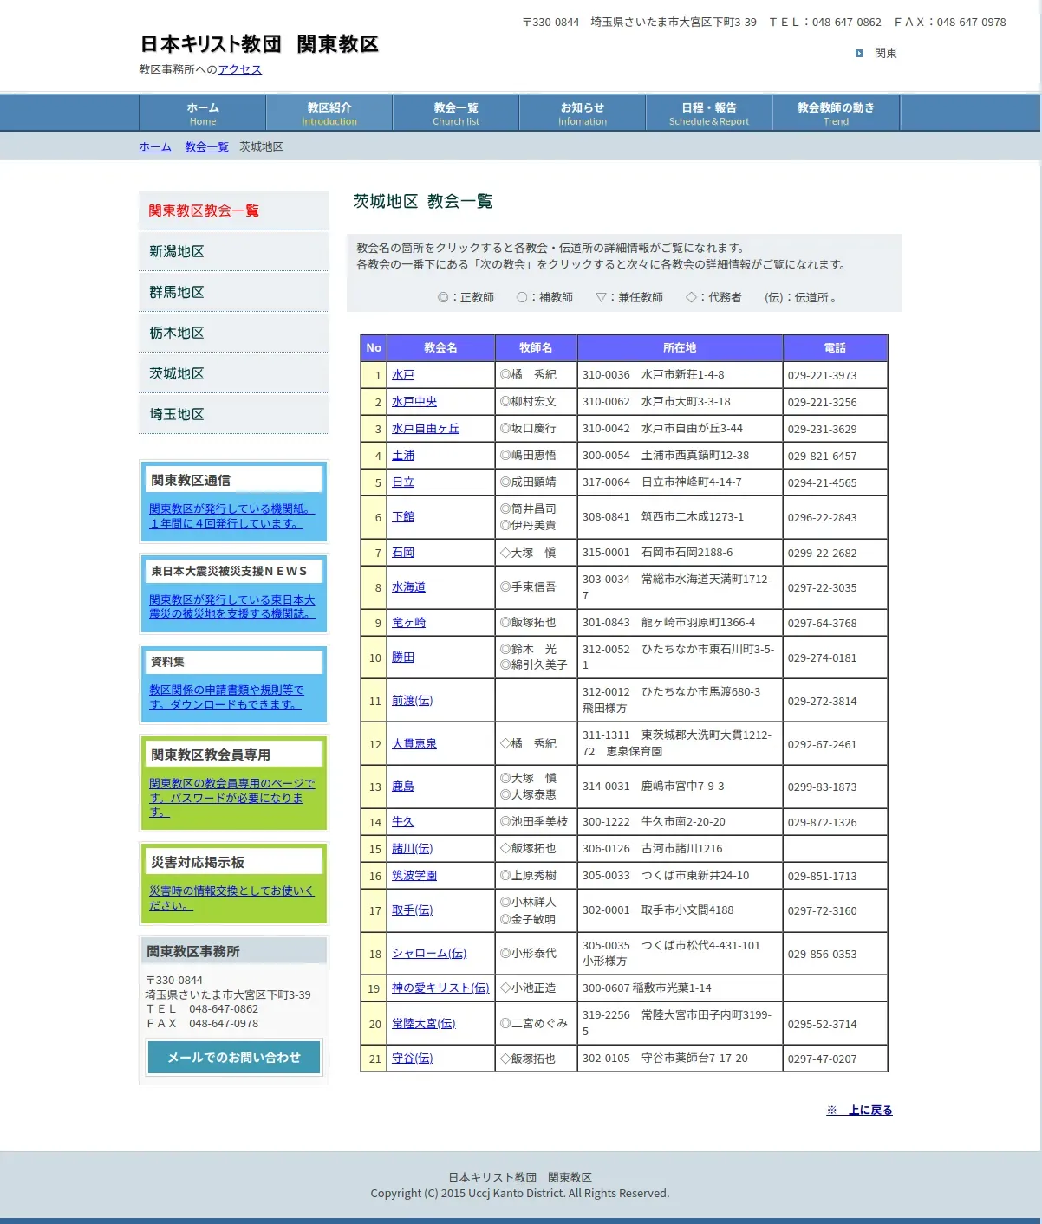Click the メールでのお問い合わせ button

click(x=234, y=1058)
